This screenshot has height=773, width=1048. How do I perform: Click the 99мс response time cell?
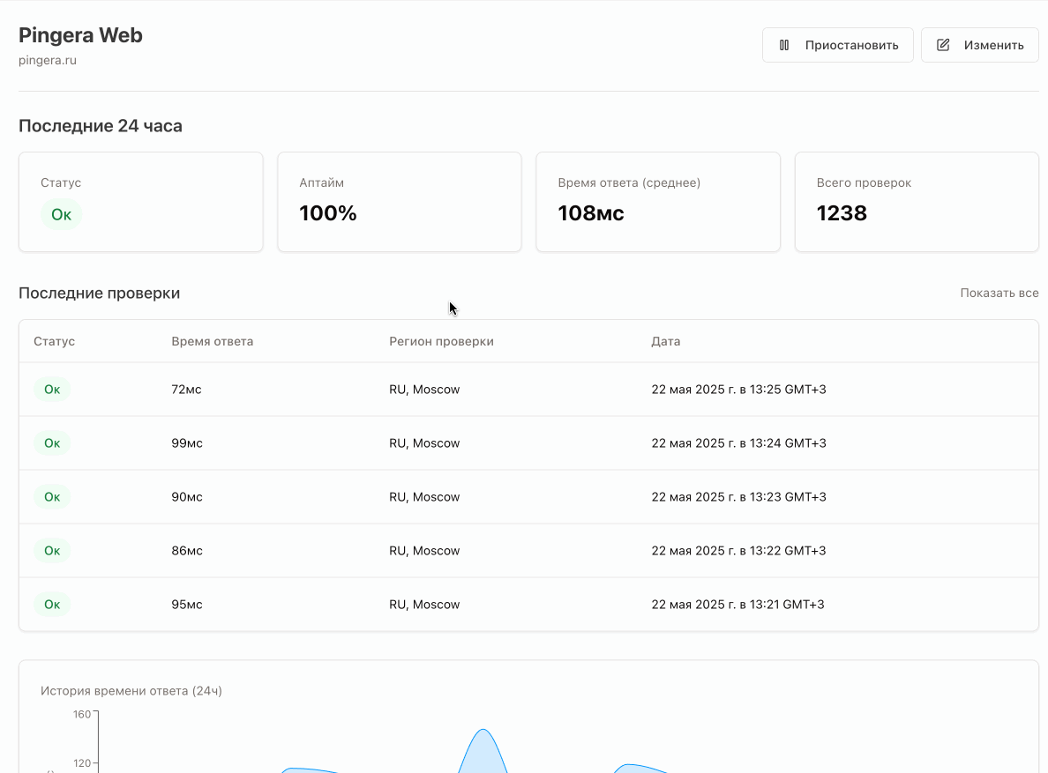point(186,443)
